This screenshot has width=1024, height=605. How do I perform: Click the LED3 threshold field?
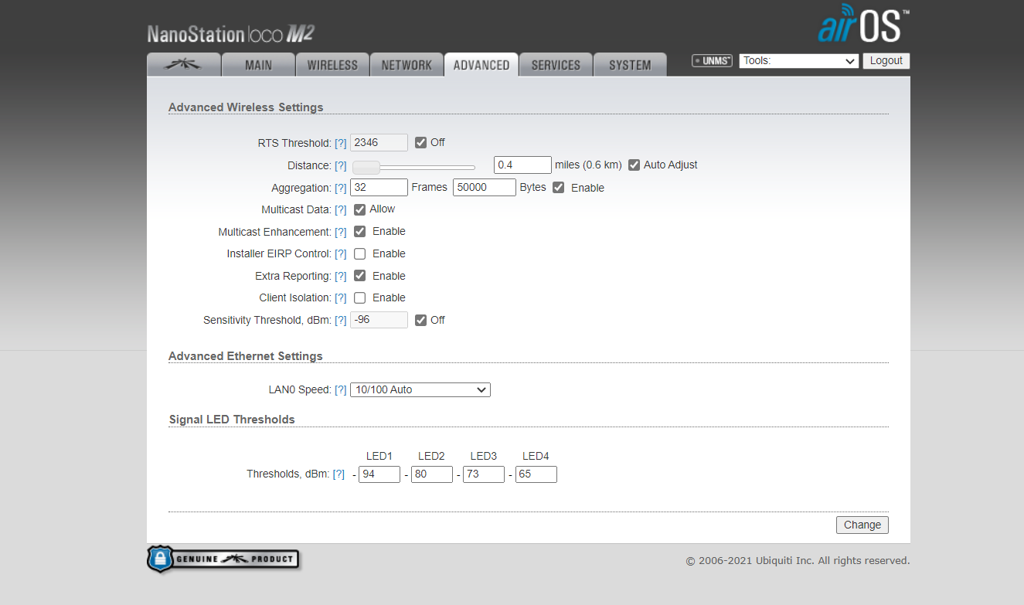484,474
